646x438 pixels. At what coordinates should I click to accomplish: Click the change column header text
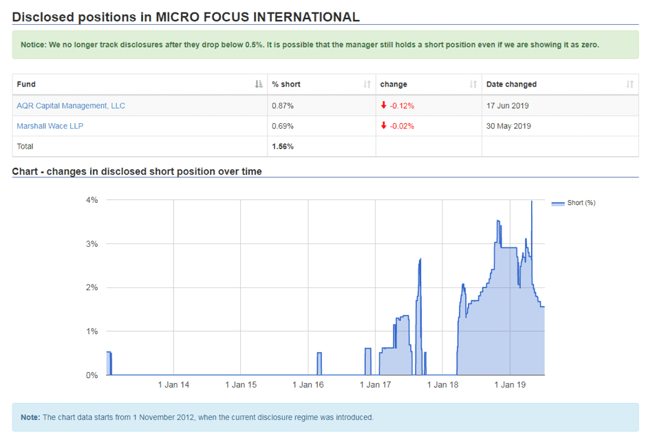[394, 85]
